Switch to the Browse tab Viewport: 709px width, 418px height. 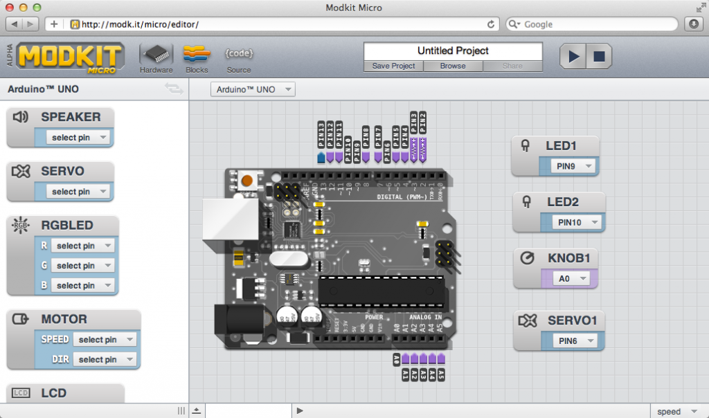pos(453,66)
